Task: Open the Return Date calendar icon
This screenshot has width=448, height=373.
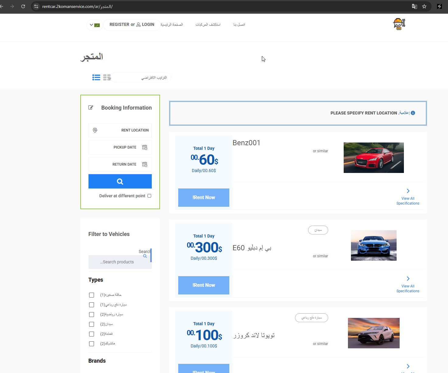Action: [x=145, y=164]
